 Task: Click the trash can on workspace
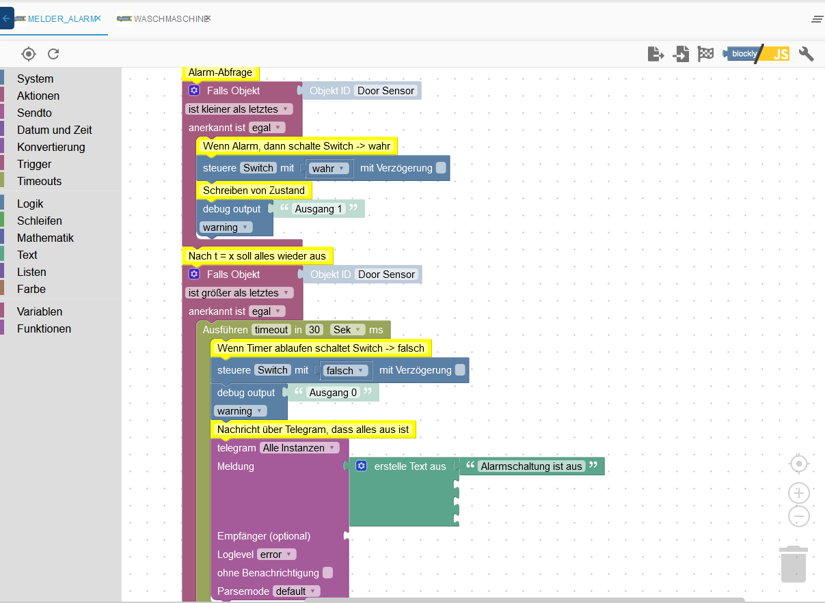(x=794, y=563)
